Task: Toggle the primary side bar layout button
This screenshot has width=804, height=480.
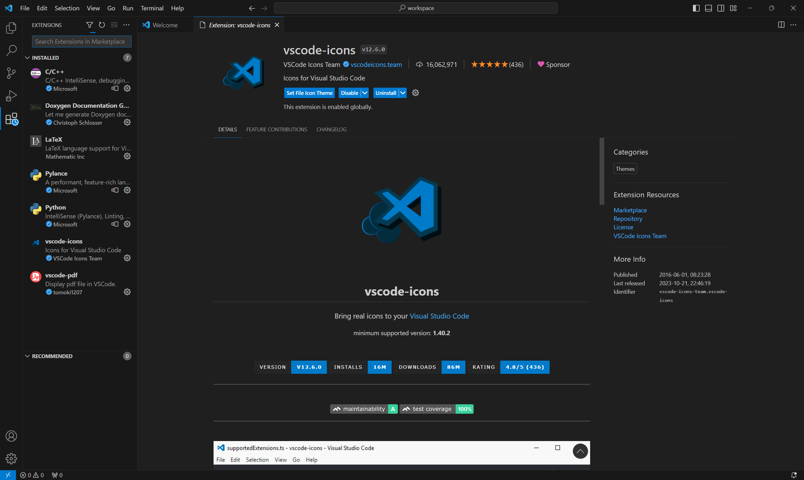Action: (696, 8)
